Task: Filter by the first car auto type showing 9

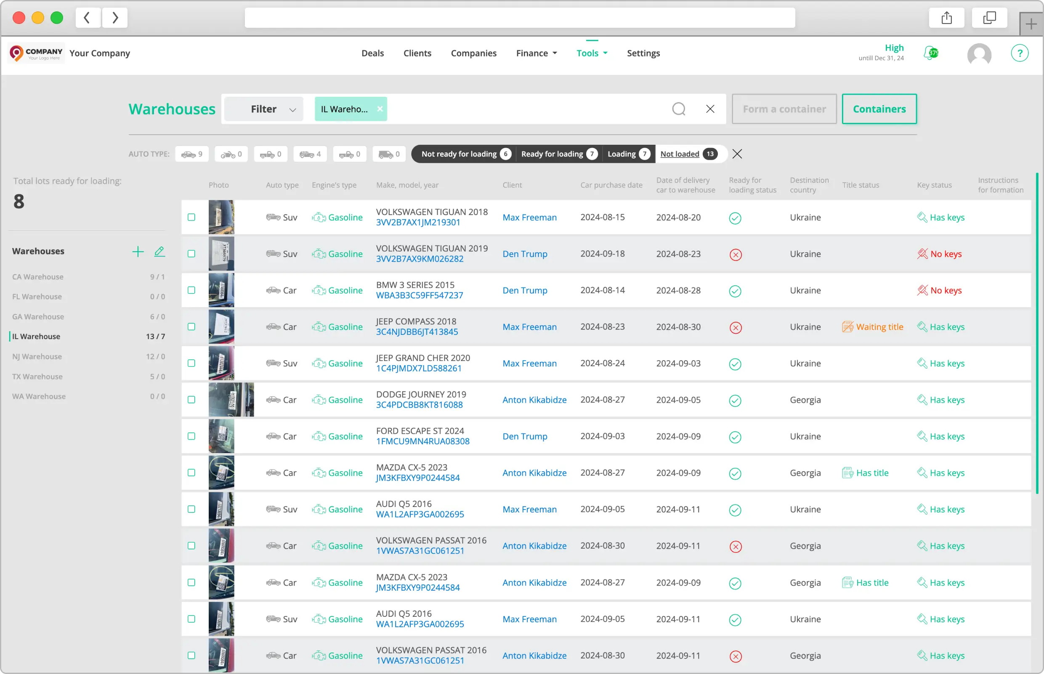Action: pos(192,154)
